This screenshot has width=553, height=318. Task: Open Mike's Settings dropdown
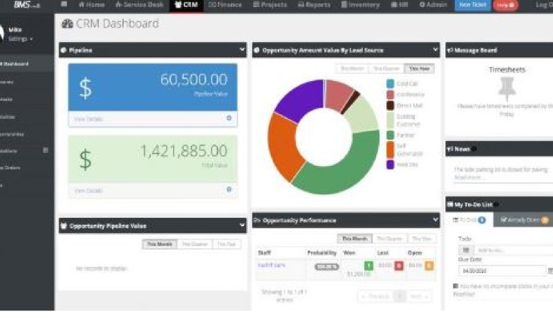point(21,39)
